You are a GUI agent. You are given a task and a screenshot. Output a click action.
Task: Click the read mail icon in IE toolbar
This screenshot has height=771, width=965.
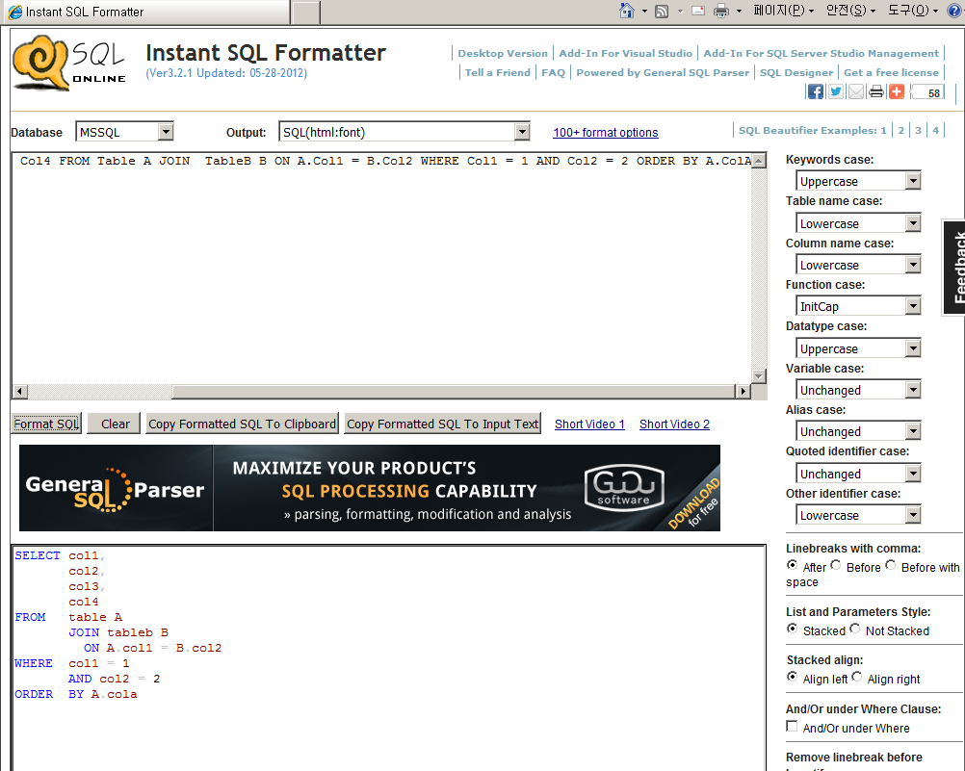click(x=698, y=11)
